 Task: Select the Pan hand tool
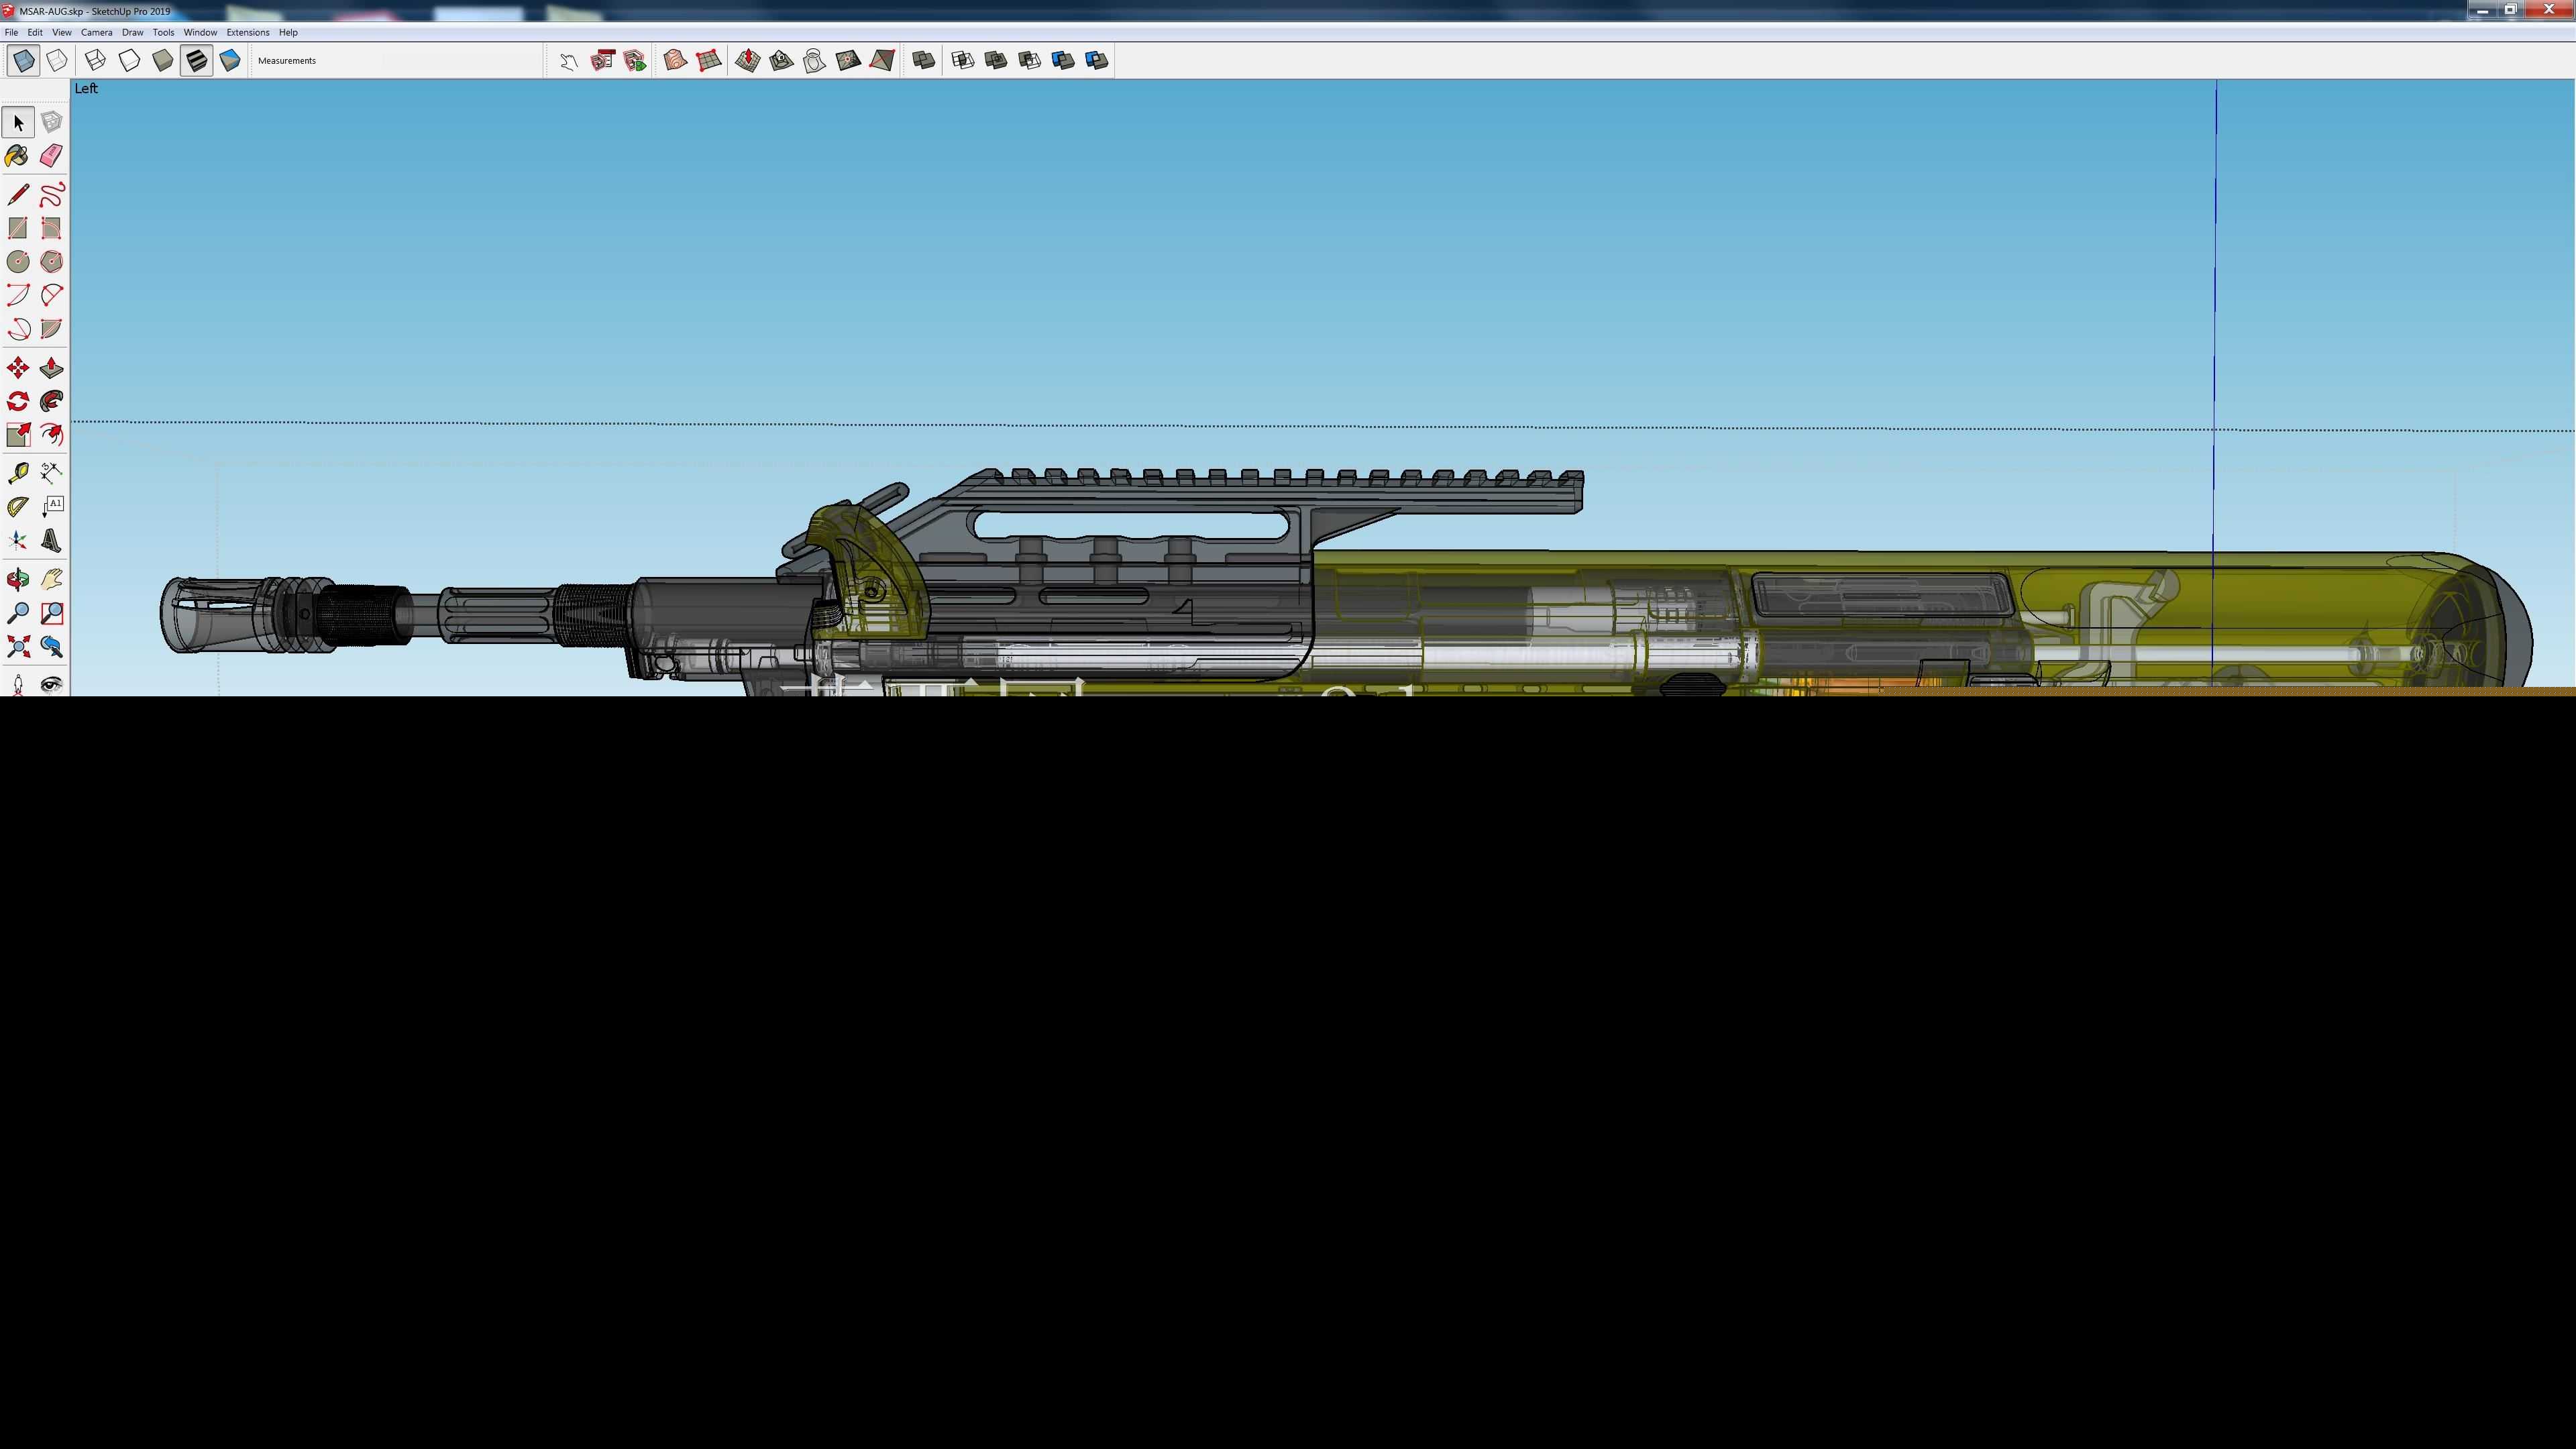52,580
